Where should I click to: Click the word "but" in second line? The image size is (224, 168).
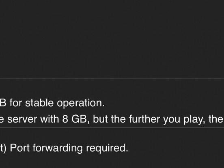click(100, 119)
